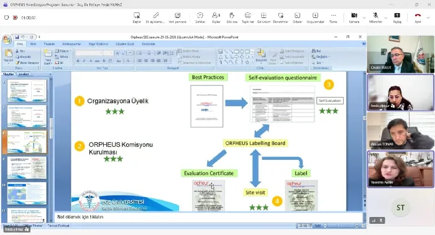
Task: Click the recording indicator red dot
Action: (15, 17)
